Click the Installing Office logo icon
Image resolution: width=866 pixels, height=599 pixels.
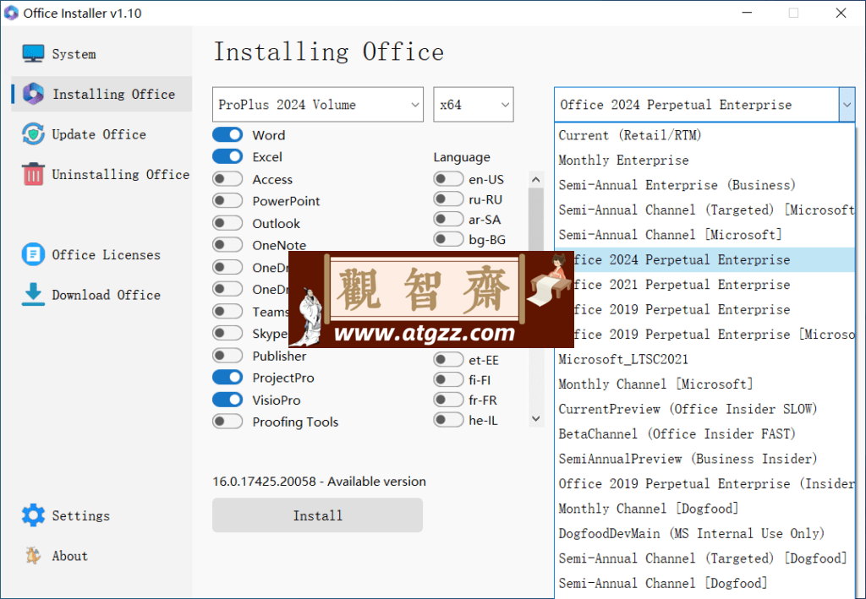(x=33, y=94)
